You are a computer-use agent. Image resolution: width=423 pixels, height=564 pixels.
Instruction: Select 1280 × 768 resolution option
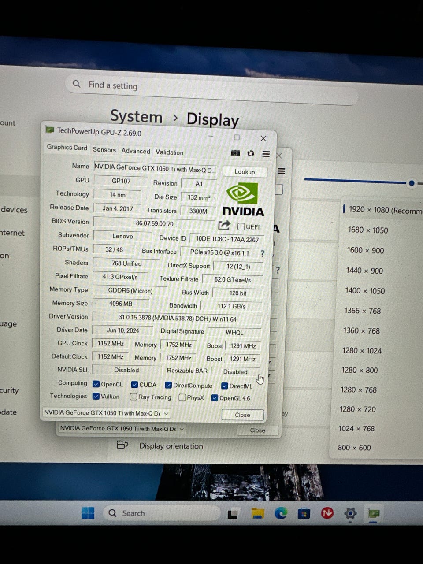[359, 390]
